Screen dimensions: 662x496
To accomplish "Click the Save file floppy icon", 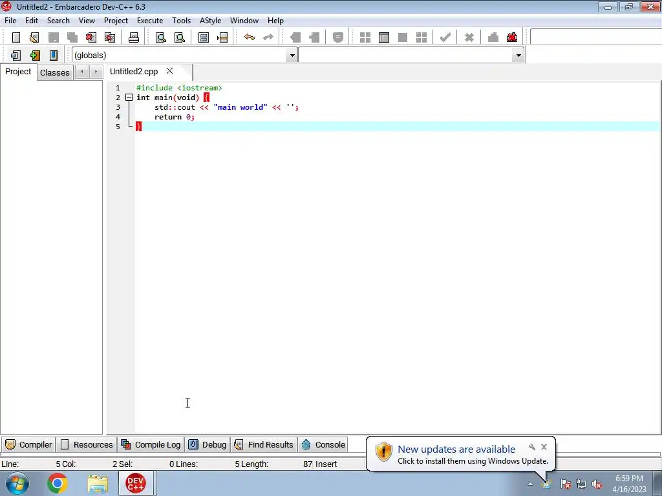I will pyautogui.click(x=54, y=37).
